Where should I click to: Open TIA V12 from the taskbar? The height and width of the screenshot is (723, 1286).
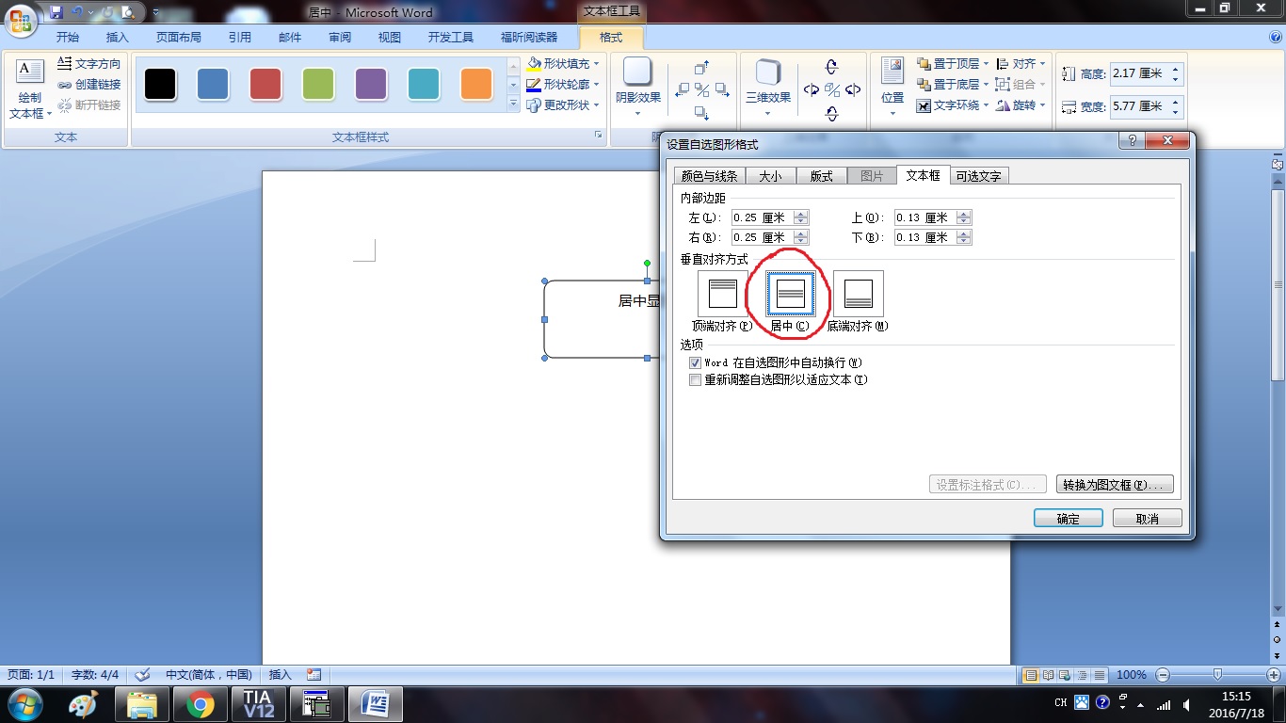(x=258, y=704)
